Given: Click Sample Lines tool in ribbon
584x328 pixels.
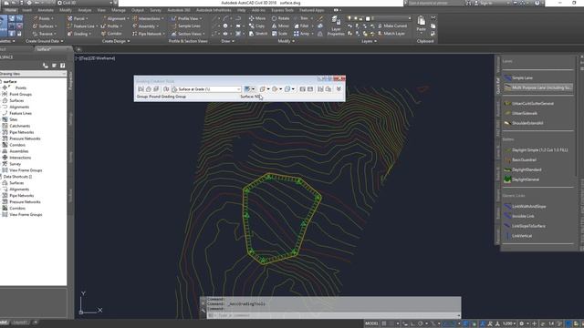Looking at the screenshot, I should pos(186,26).
